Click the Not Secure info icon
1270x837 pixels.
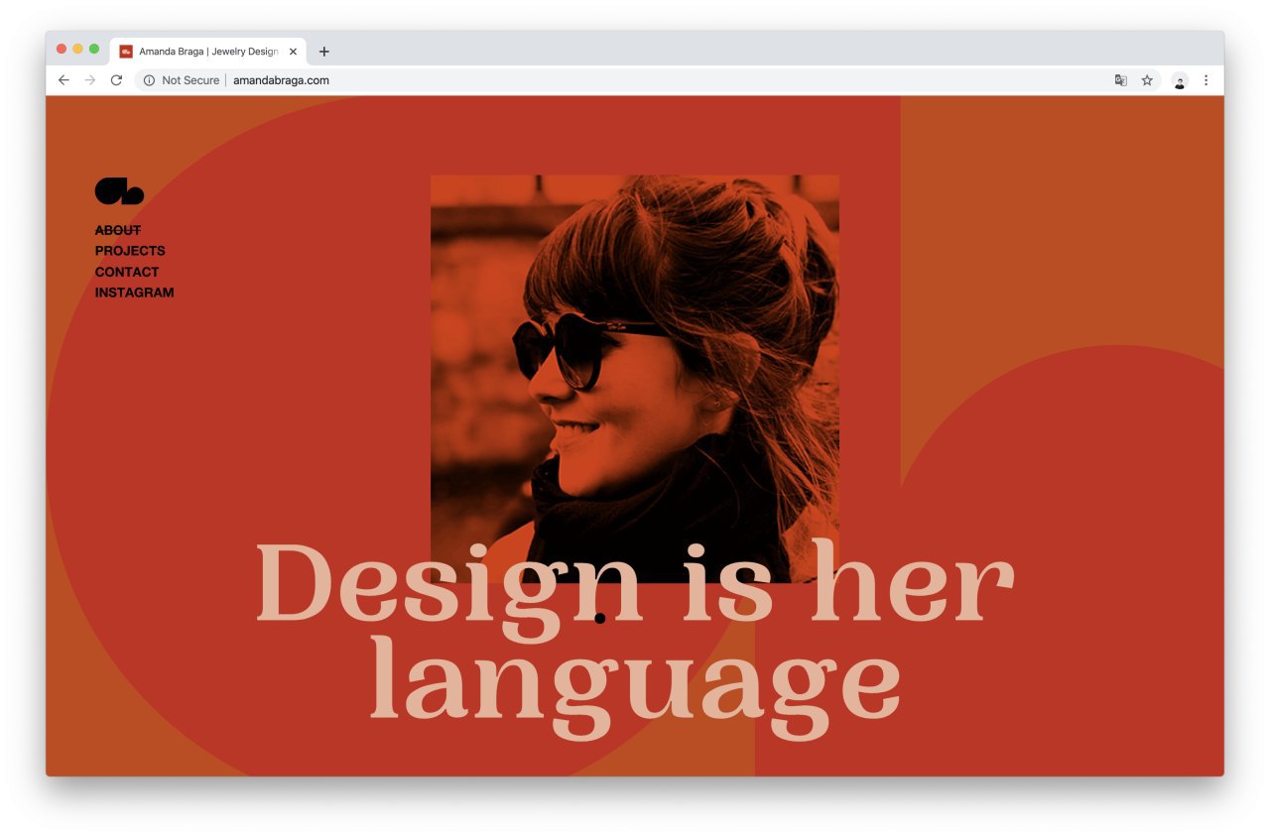pos(149,80)
